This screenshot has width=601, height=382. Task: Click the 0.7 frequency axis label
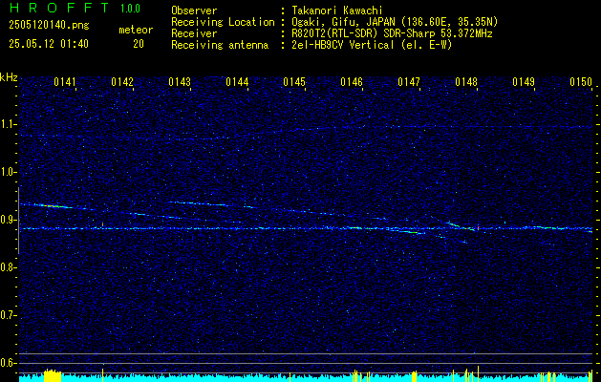[8, 315]
